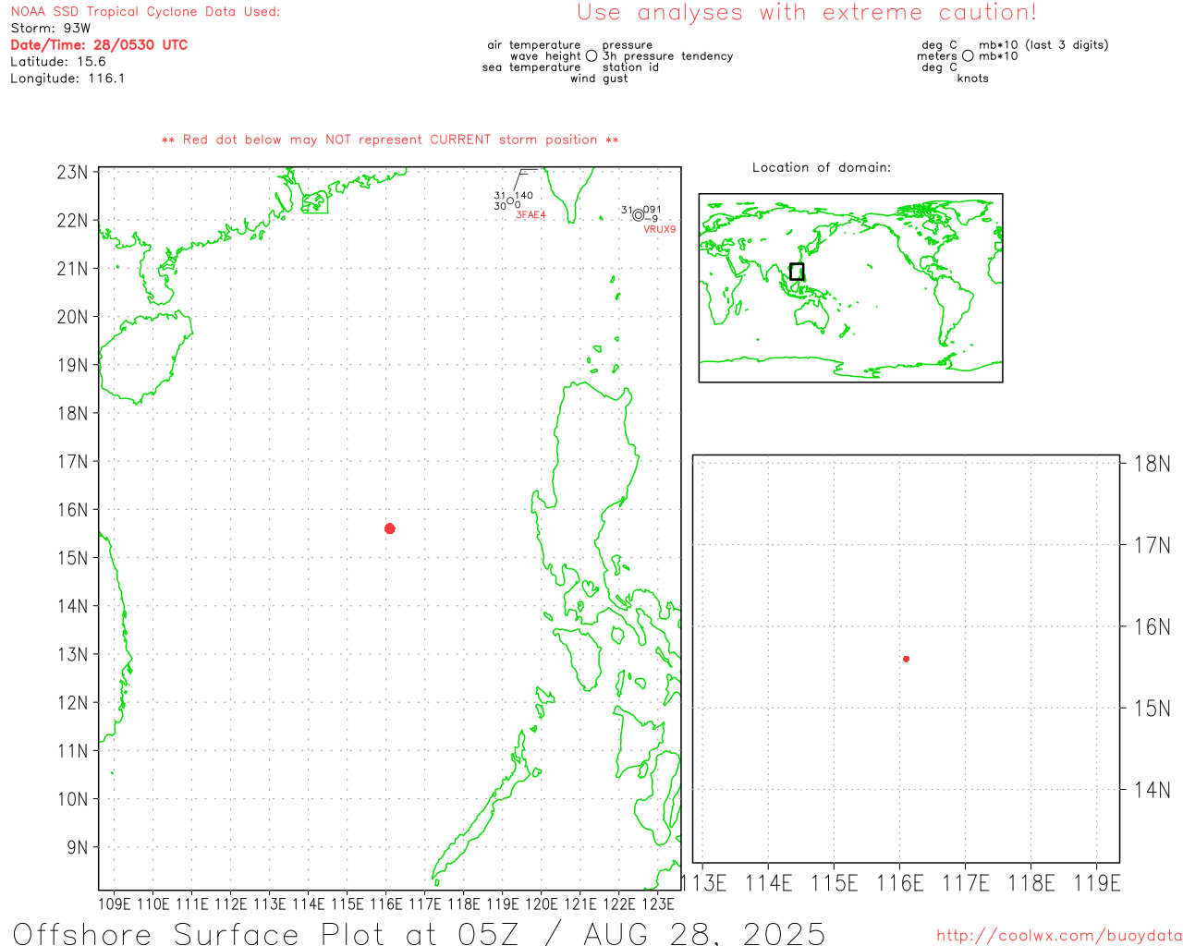This screenshot has width=1183, height=946.
Task: Open the coolwx.com/buoydata link
Action: tap(1059, 936)
